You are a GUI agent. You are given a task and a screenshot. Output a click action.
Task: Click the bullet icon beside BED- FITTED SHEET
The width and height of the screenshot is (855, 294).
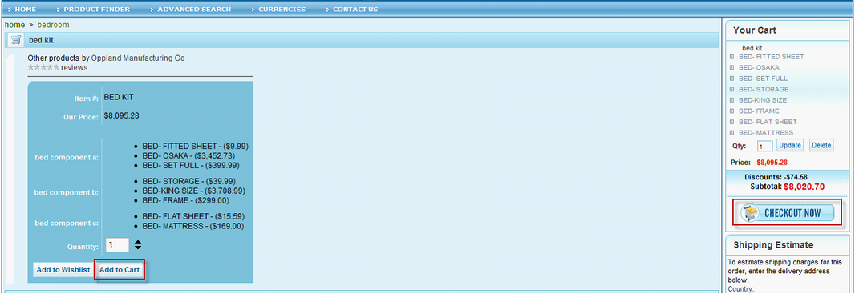point(731,57)
